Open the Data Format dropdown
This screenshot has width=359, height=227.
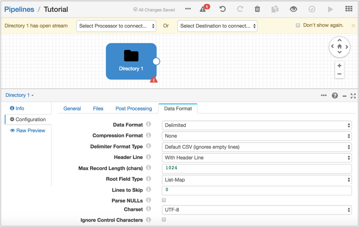pyautogui.click(x=256, y=125)
